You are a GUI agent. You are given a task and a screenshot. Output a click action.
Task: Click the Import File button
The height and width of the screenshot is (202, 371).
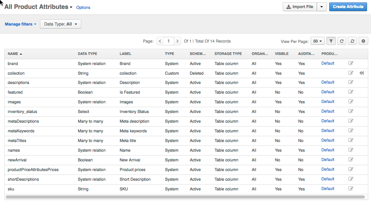pyautogui.click(x=300, y=7)
